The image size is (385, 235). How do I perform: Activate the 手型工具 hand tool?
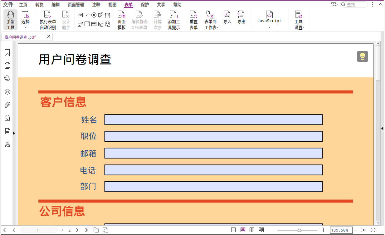click(10, 19)
